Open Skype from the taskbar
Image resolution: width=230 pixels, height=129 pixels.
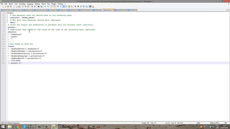point(24,126)
